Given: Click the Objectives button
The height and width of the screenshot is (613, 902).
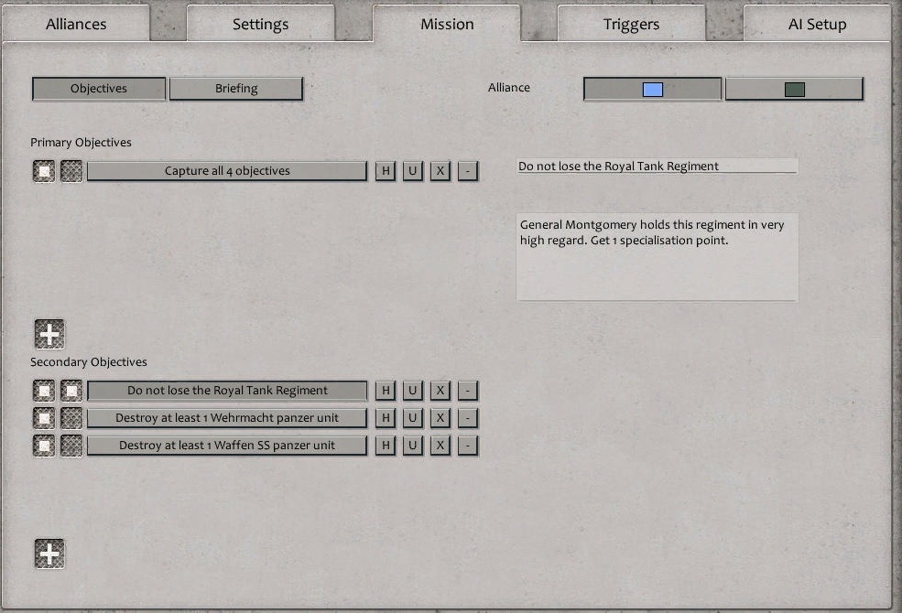Looking at the screenshot, I should [98, 88].
